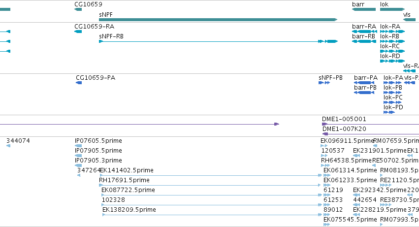Select the CG10659 gene arrow glyph

(78, 9)
